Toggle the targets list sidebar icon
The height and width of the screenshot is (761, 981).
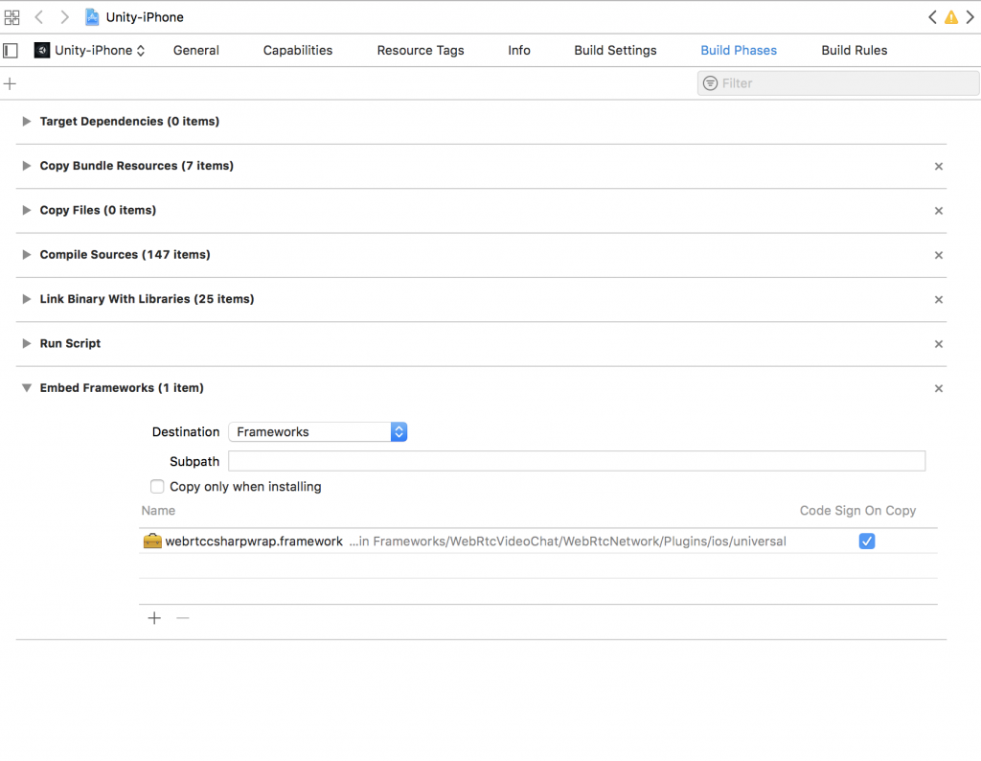(x=11, y=51)
